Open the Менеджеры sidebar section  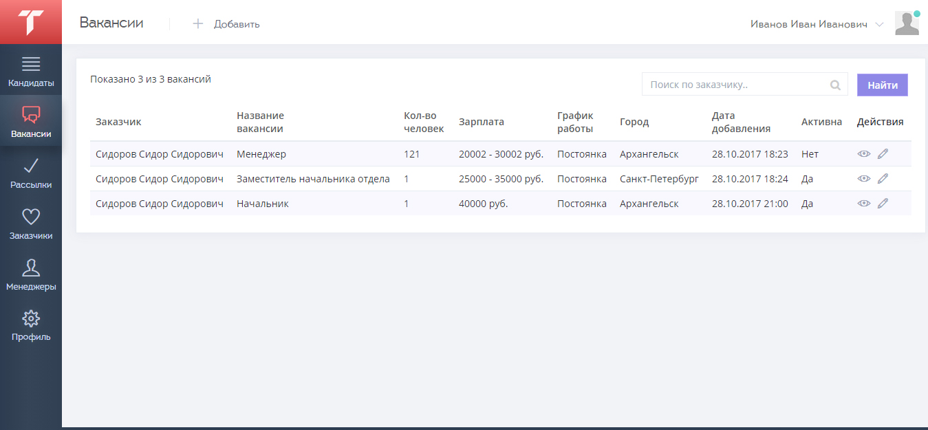pos(31,275)
